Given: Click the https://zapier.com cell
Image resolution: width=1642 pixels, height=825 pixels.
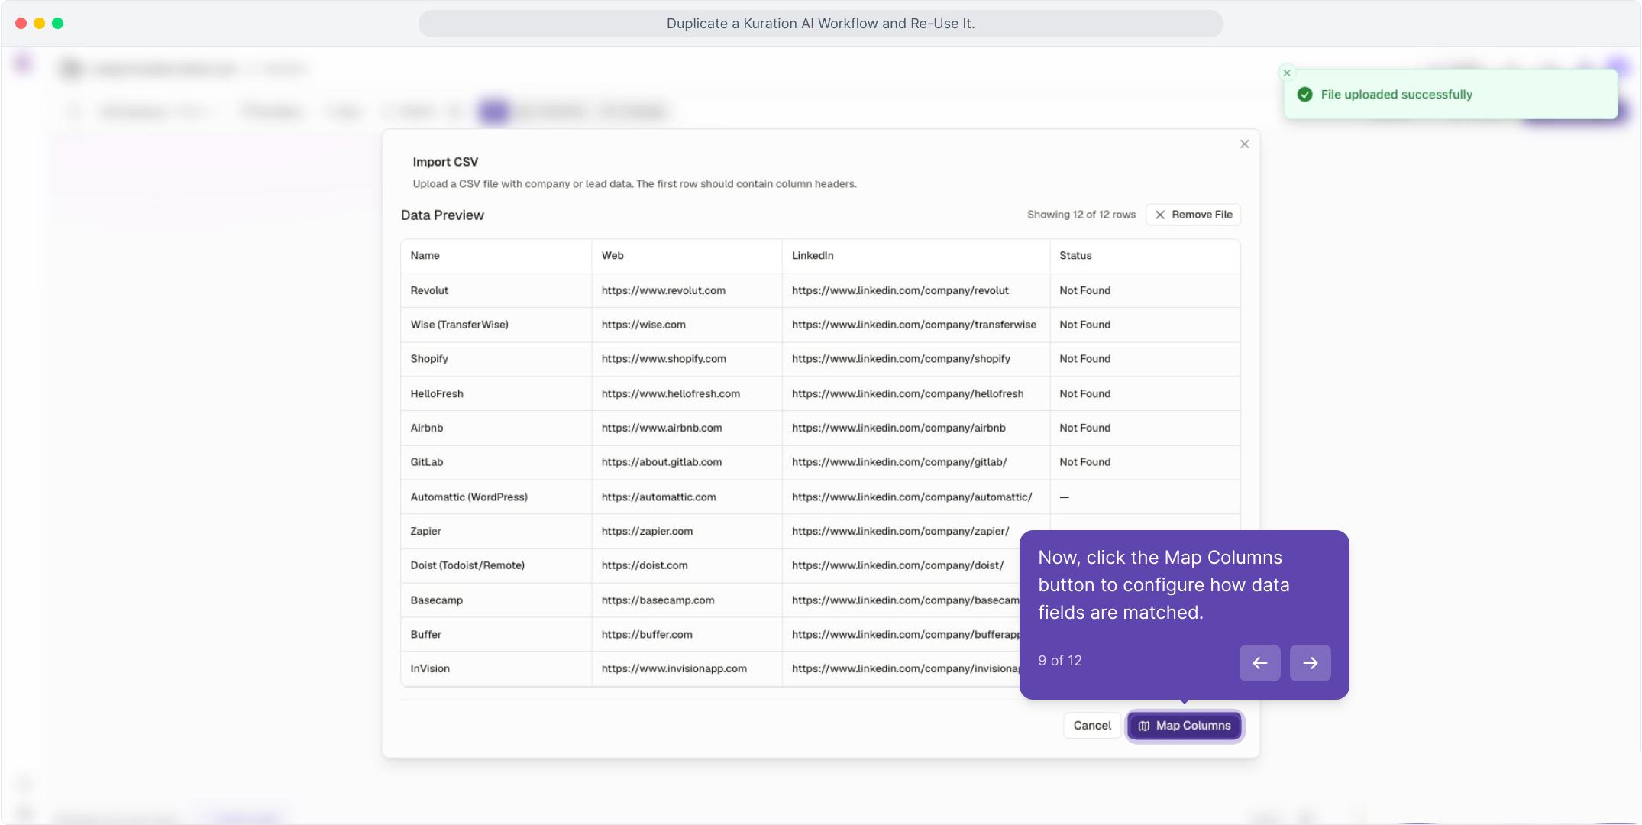Looking at the screenshot, I should pos(687,531).
